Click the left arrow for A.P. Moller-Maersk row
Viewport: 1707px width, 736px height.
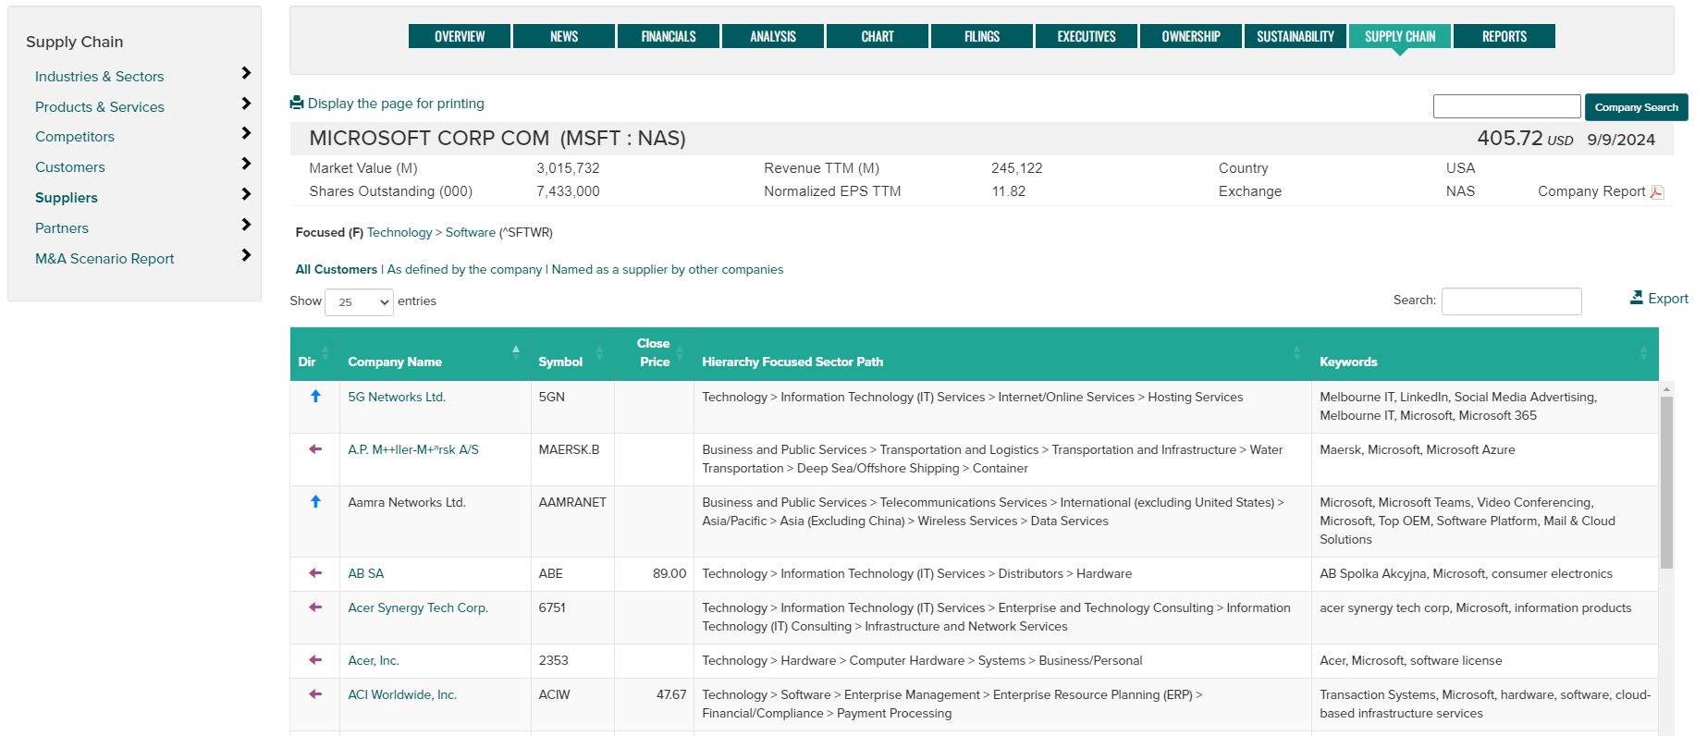(315, 449)
